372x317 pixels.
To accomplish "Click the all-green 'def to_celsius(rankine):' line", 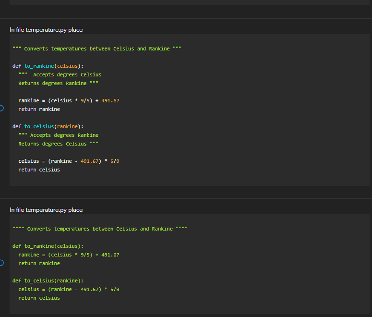I will pos(48,280).
